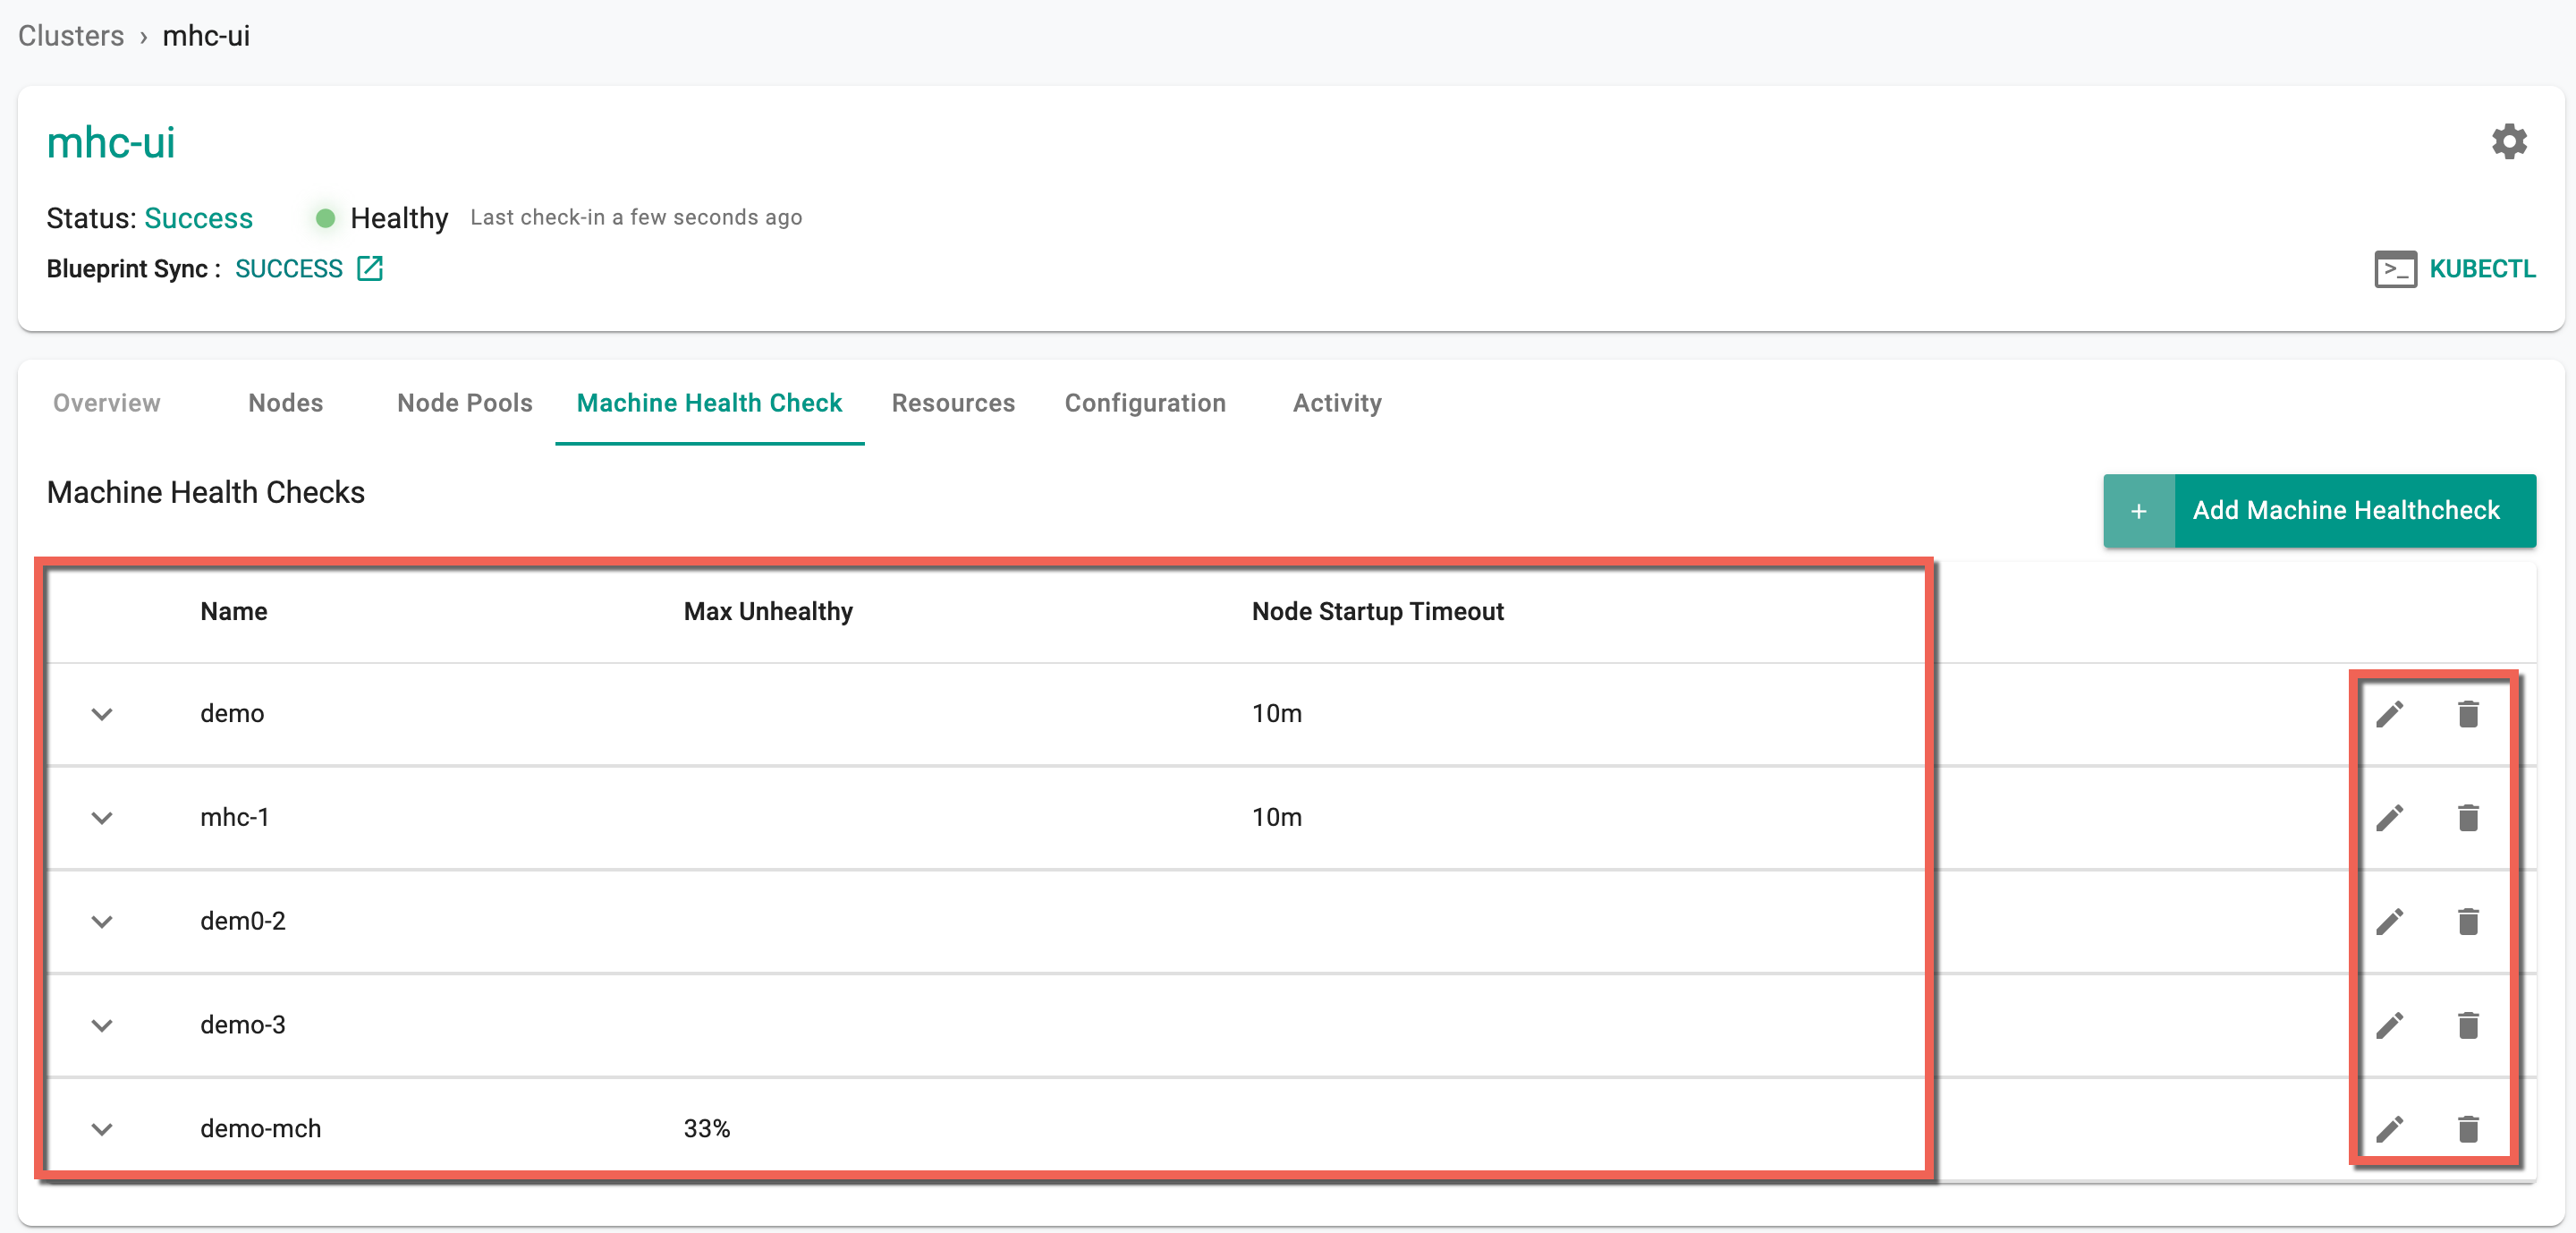Select the demo name cell
The height and width of the screenshot is (1233, 2576).
[x=232, y=714]
